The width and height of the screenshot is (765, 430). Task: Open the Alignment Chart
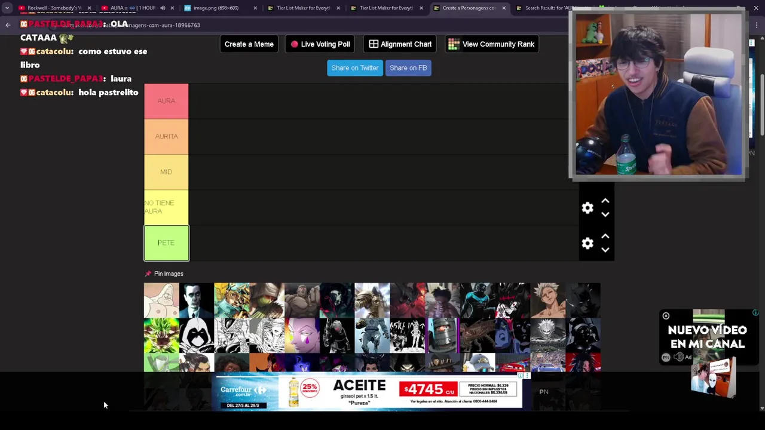pos(400,44)
